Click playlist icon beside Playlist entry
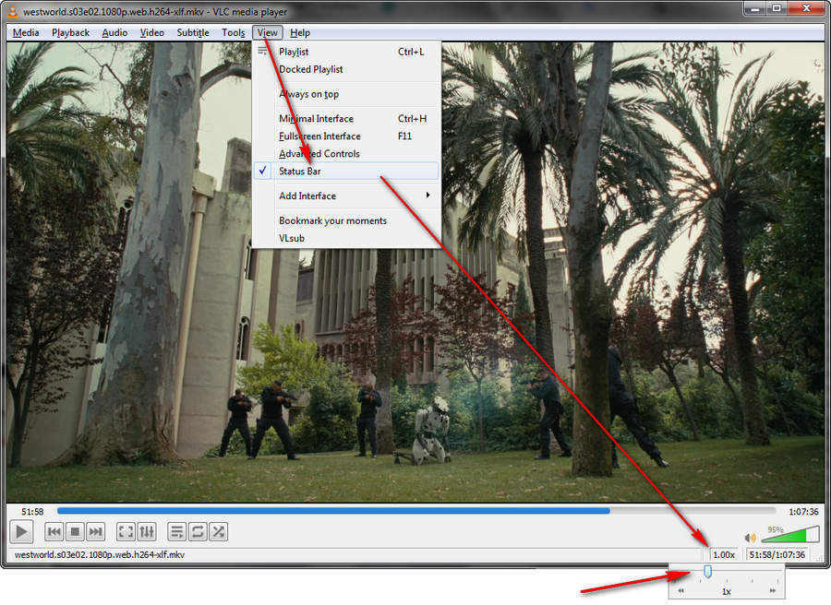The height and width of the screenshot is (605, 831). pyautogui.click(x=262, y=52)
